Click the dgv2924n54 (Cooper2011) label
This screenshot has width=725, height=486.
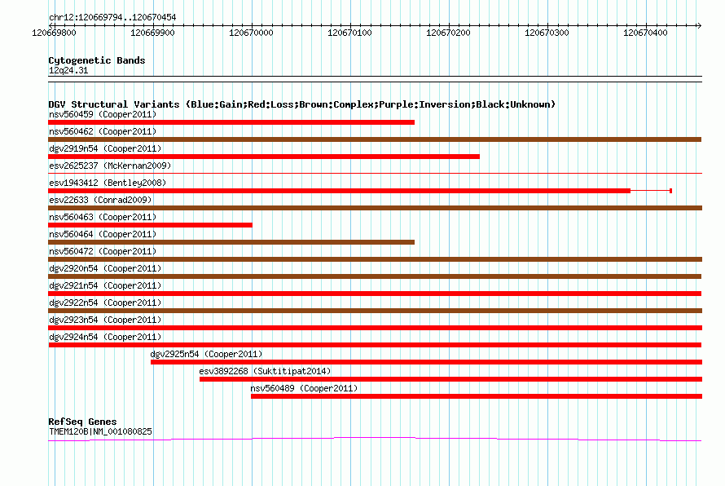point(105,337)
